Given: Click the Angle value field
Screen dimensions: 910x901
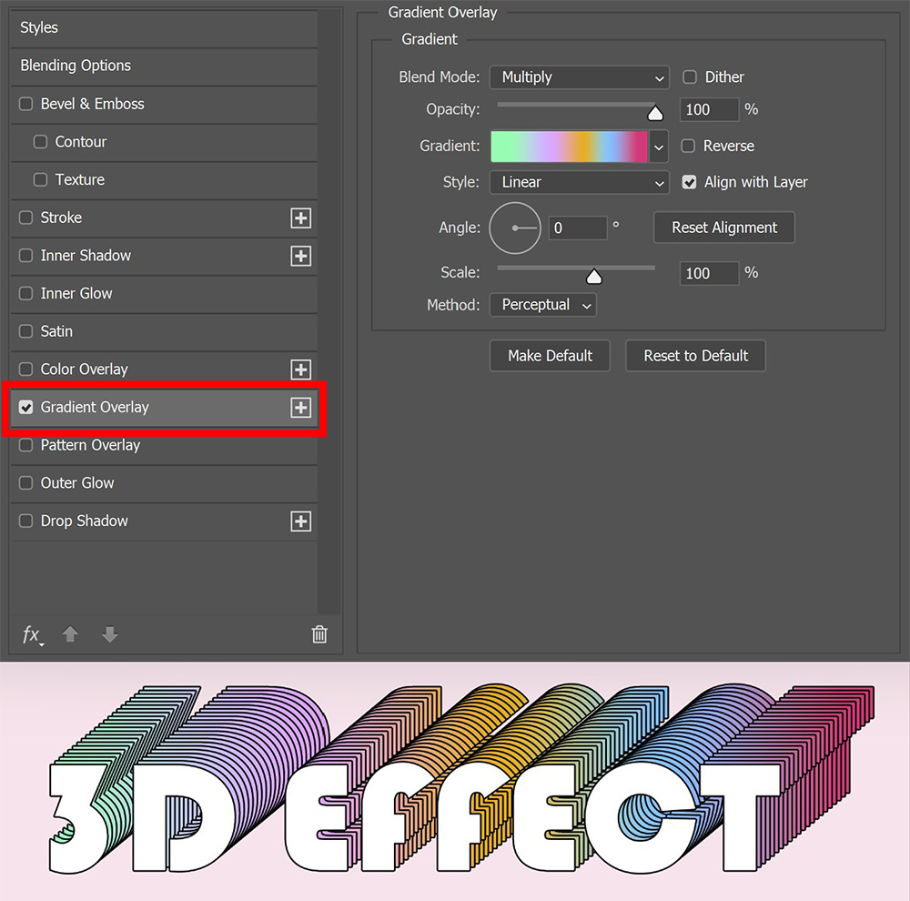Looking at the screenshot, I should (578, 228).
